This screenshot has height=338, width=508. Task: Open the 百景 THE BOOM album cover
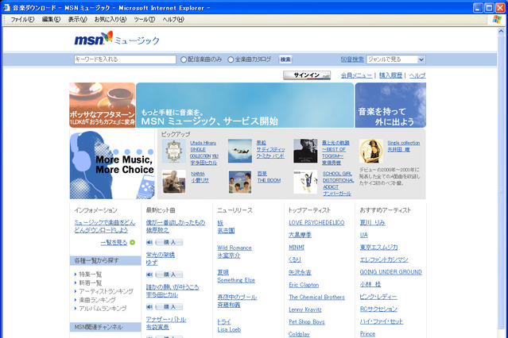pos(240,182)
